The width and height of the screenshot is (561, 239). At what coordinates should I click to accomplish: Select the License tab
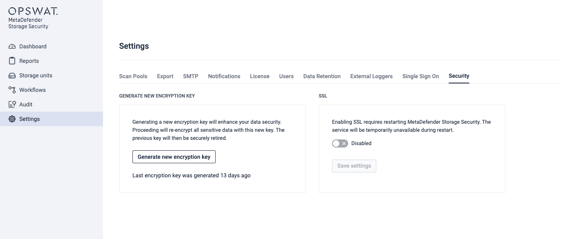(260, 76)
